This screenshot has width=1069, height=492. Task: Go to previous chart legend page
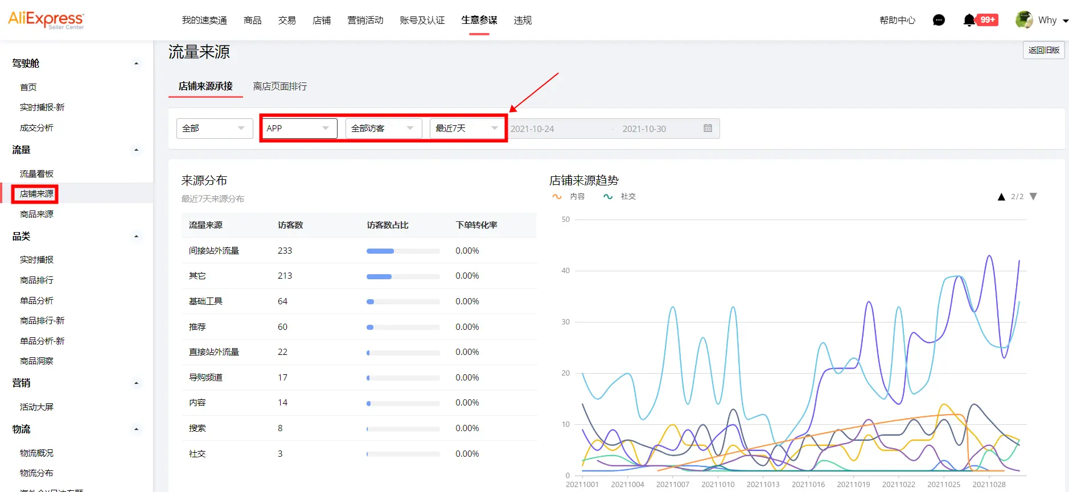(x=1001, y=197)
